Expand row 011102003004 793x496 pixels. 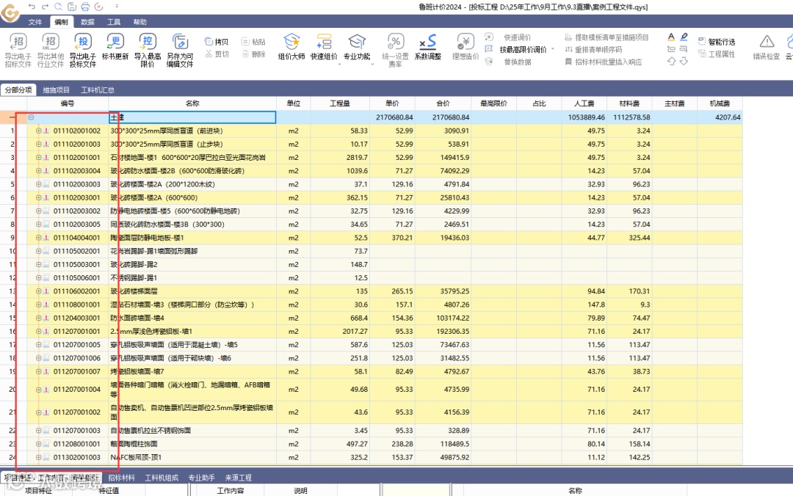point(38,171)
